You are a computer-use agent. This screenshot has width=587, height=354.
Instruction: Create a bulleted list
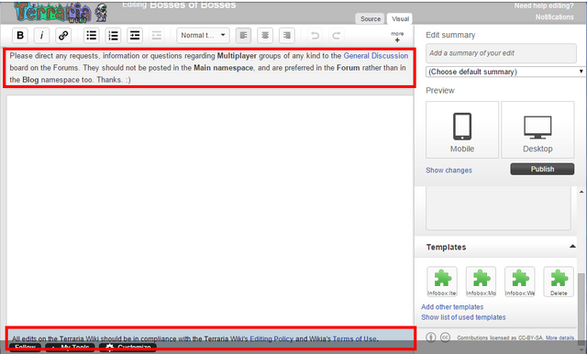point(92,36)
